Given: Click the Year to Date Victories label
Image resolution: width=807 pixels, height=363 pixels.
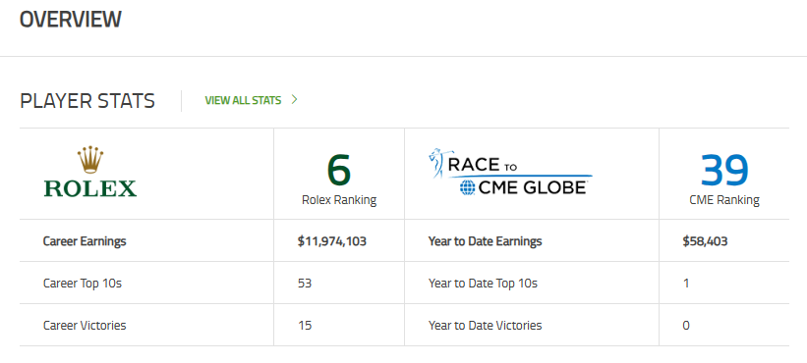Looking at the screenshot, I should coord(485,325).
